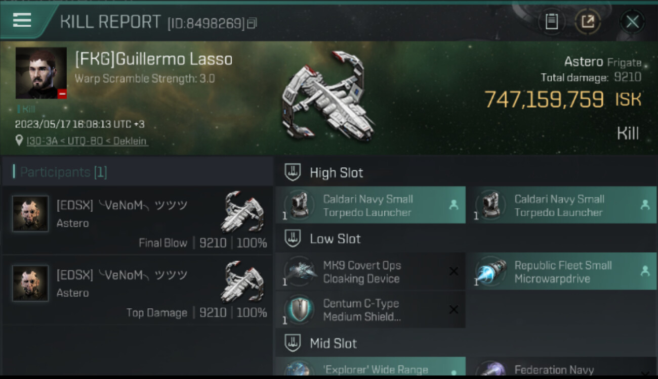The width and height of the screenshot is (658, 379).
Task: Collapse the High Slot section
Action: (x=293, y=173)
